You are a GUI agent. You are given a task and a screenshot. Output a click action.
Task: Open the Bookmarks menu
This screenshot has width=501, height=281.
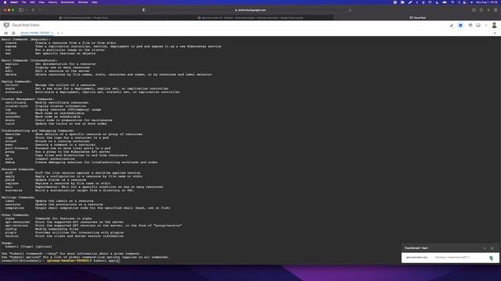(67, 2)
